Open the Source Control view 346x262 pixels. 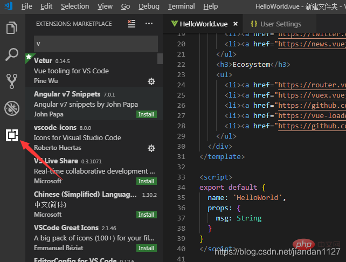tap(12, 81)
